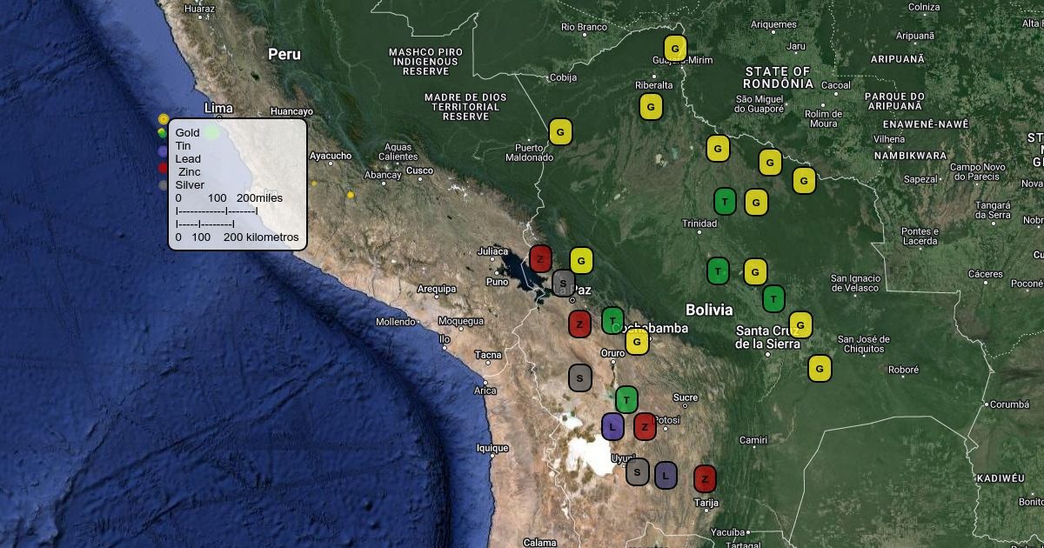Select the Lead marker right of the Uyuni Silver marker
The height and width of the screenshot is (548, 1044).
pos(666,475)
